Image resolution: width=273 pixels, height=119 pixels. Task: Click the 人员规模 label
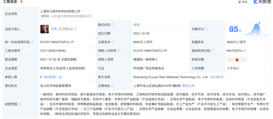point(198,68)
